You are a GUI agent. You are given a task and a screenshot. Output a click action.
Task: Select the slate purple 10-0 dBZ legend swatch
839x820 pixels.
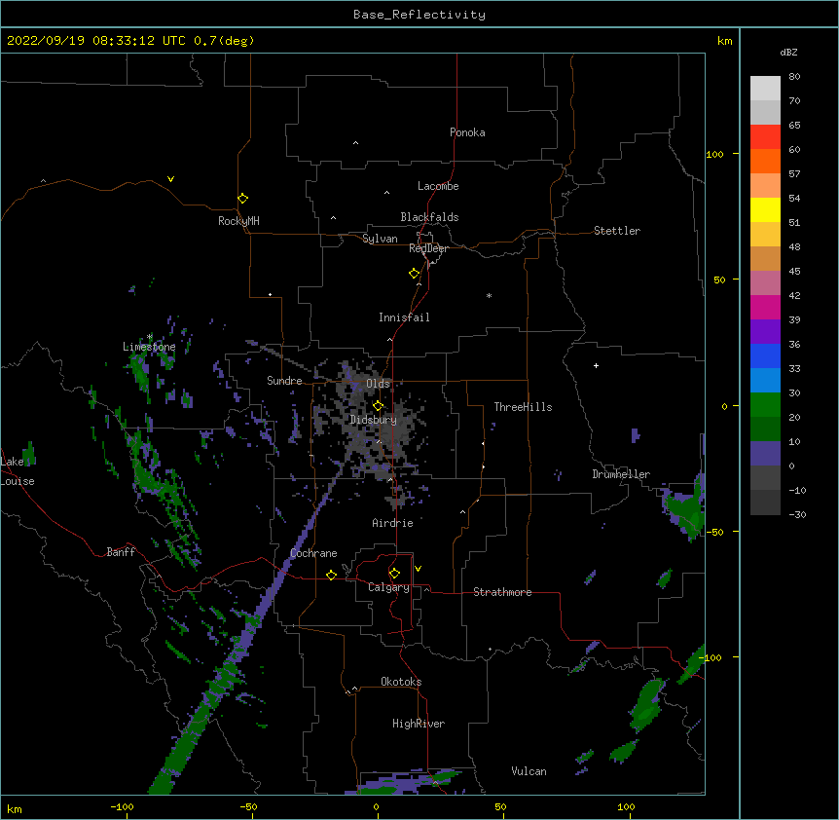(765, 454)
